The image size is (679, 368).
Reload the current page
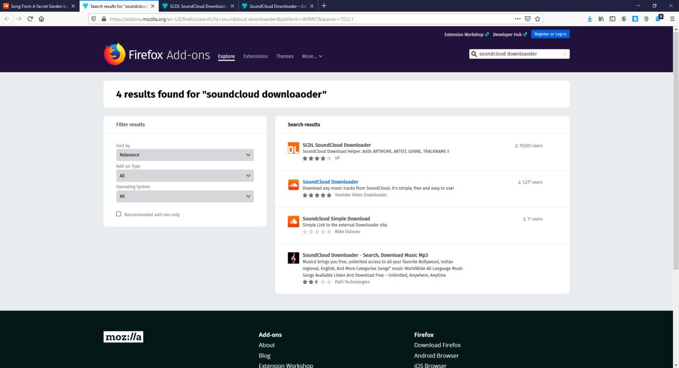(x=30, y=19)
